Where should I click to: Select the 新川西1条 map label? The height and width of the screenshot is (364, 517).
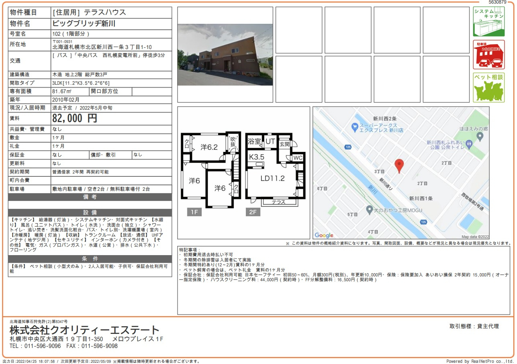click(x=421, y=198)
